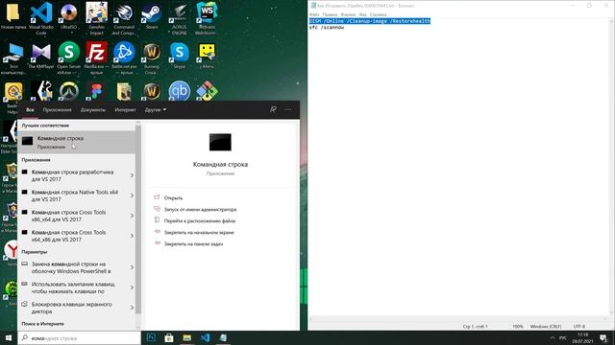Open the Steam desktop shortcut
Image resolution: width=615 pixels, height=345 pixels.
152,15
